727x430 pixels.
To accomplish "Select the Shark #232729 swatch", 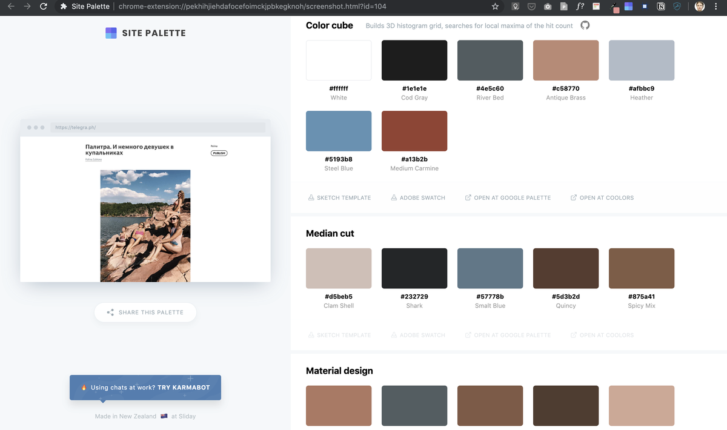I will click(x=414, y=268).
